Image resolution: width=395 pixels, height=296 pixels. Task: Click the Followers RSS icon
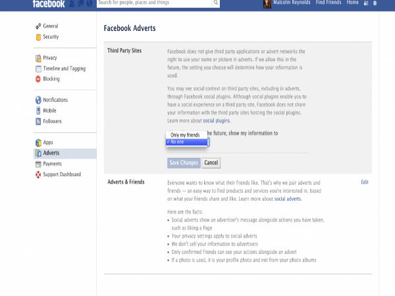[x=38, y=121]
